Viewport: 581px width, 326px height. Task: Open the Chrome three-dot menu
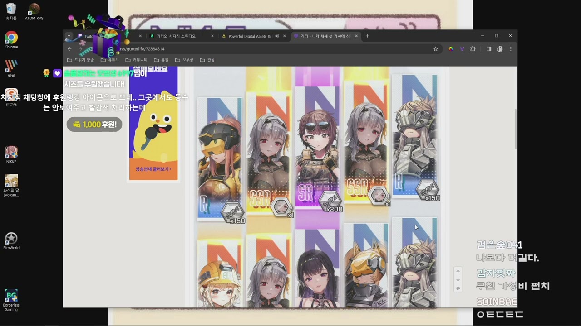(511, 49)
